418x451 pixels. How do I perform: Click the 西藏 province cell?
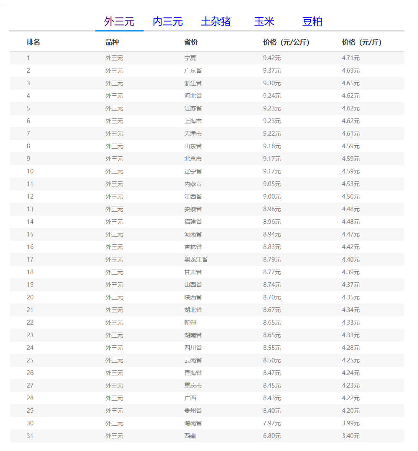click(x=190, y=436)
